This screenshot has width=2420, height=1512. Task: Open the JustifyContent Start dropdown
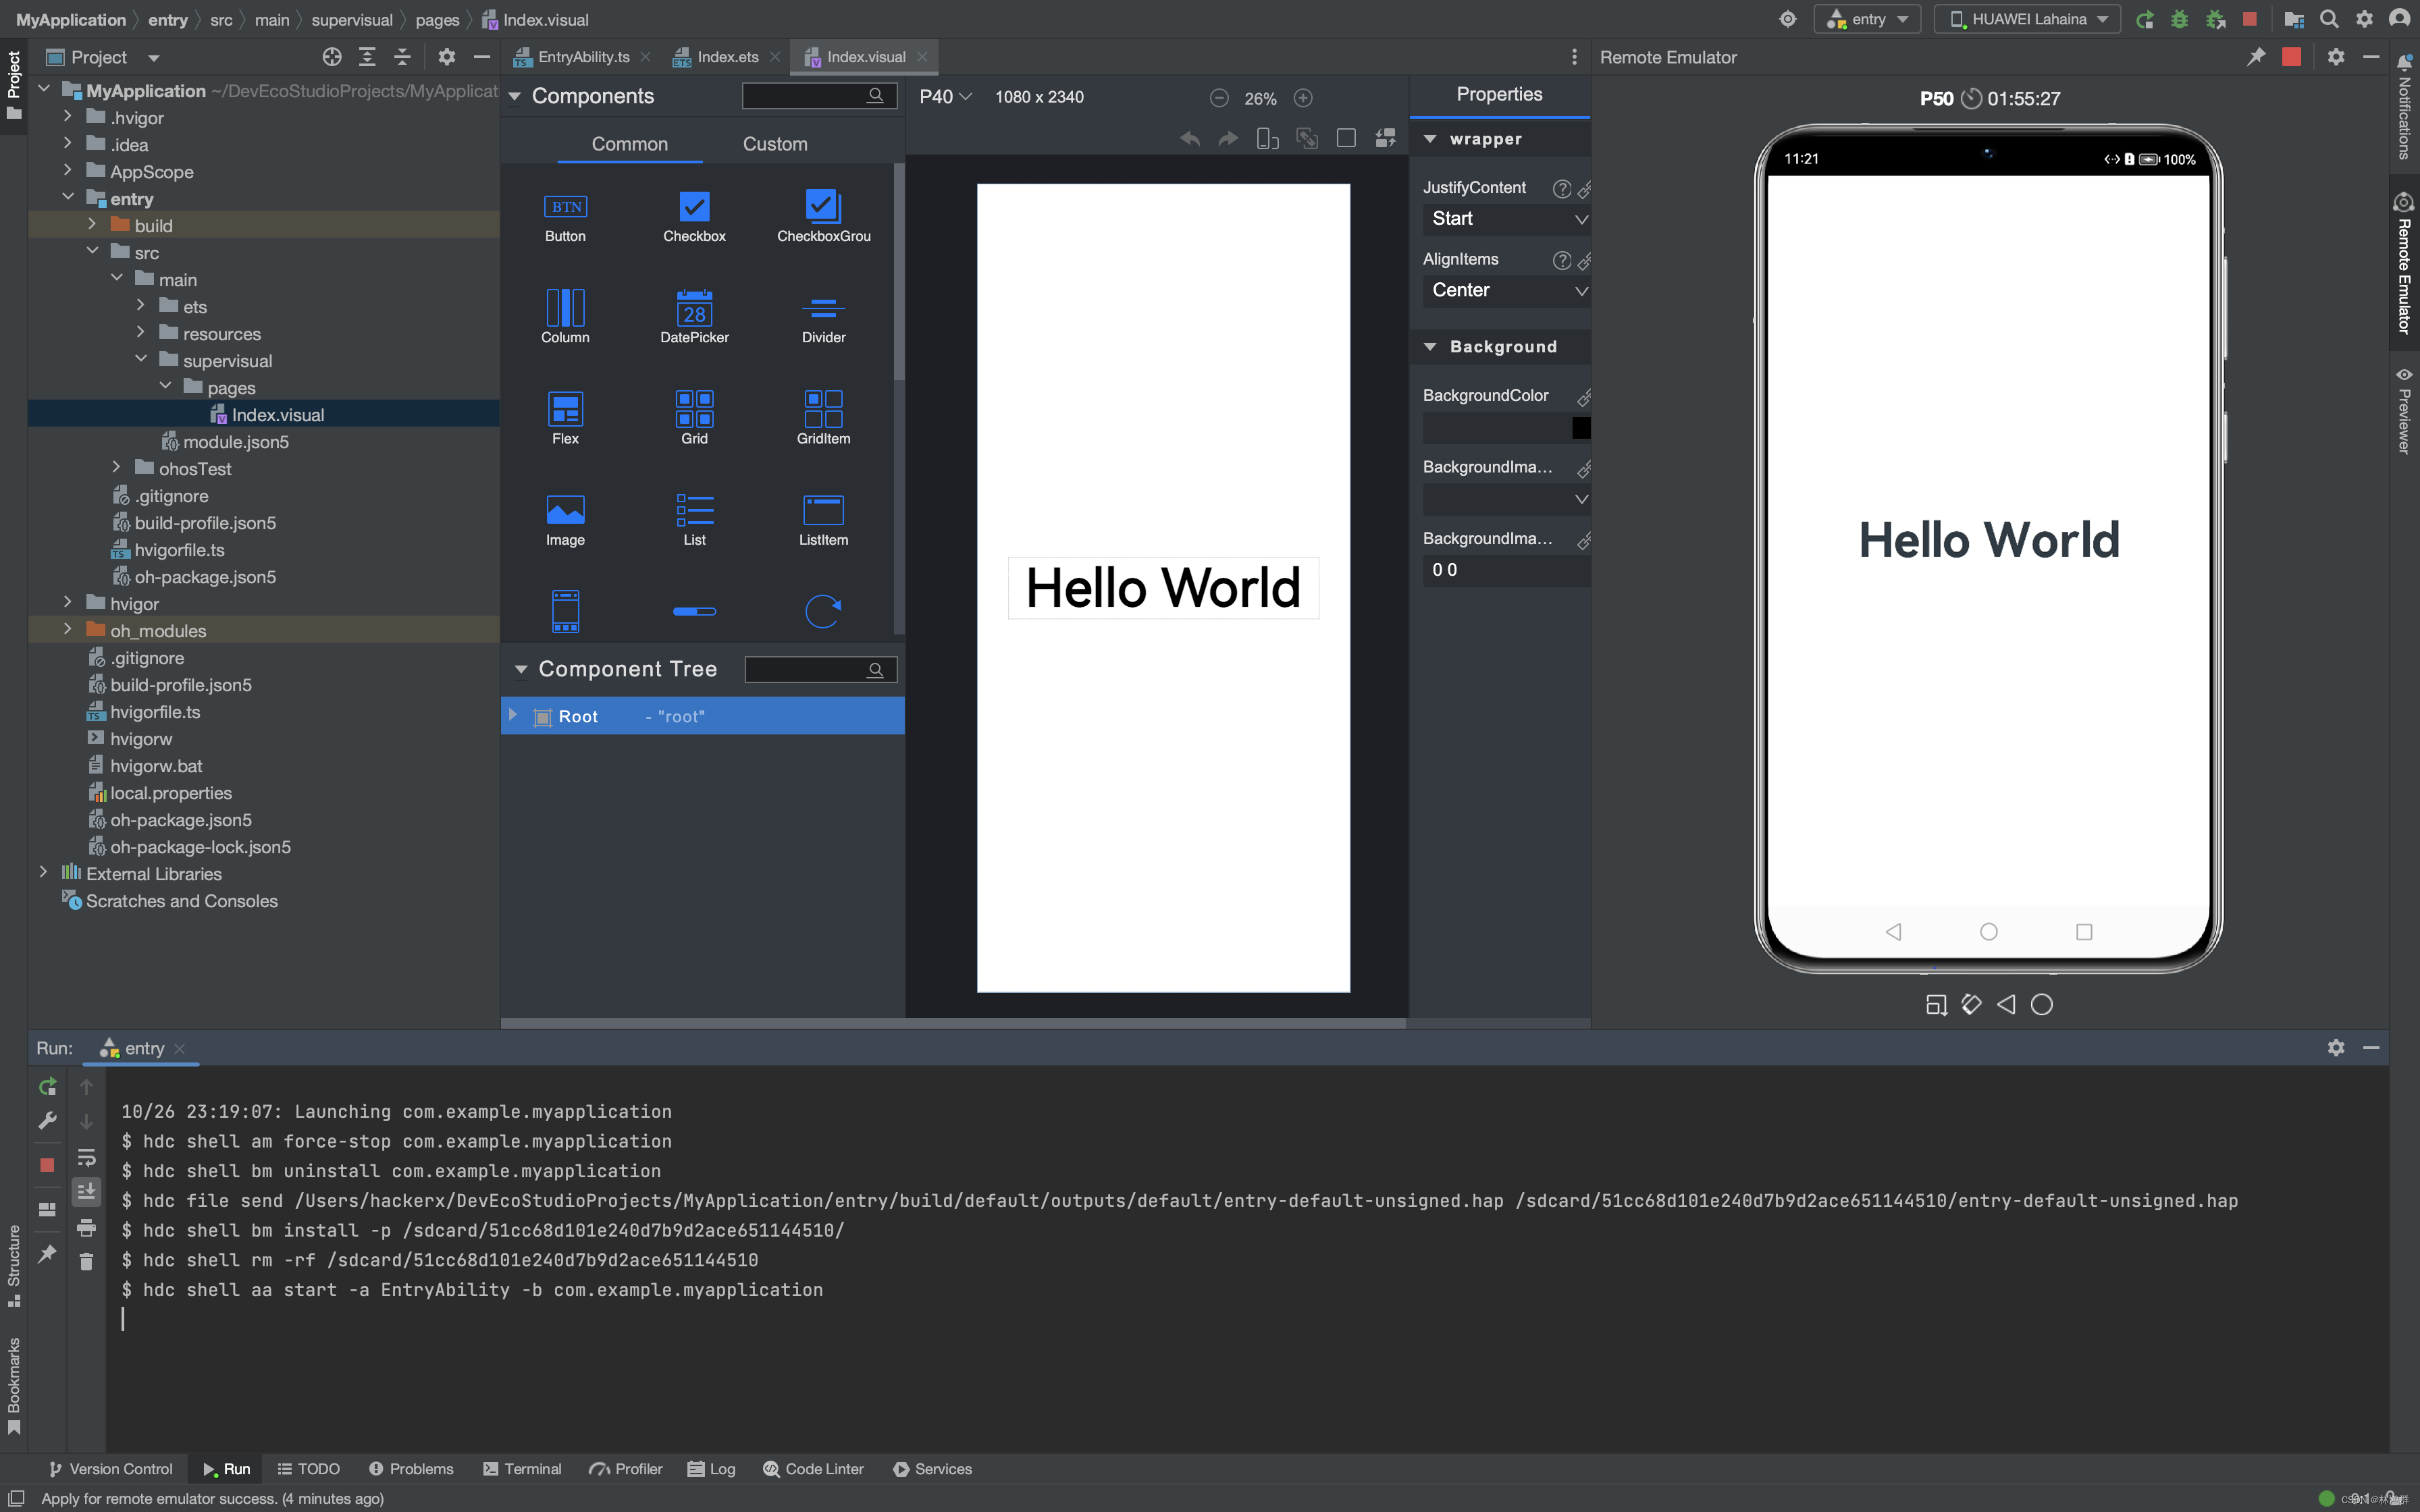pos(1506,219)
